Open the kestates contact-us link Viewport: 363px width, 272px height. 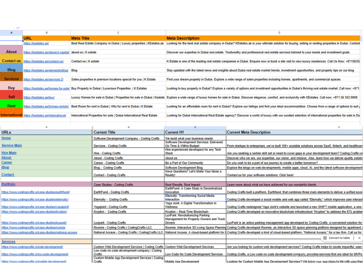44,61
